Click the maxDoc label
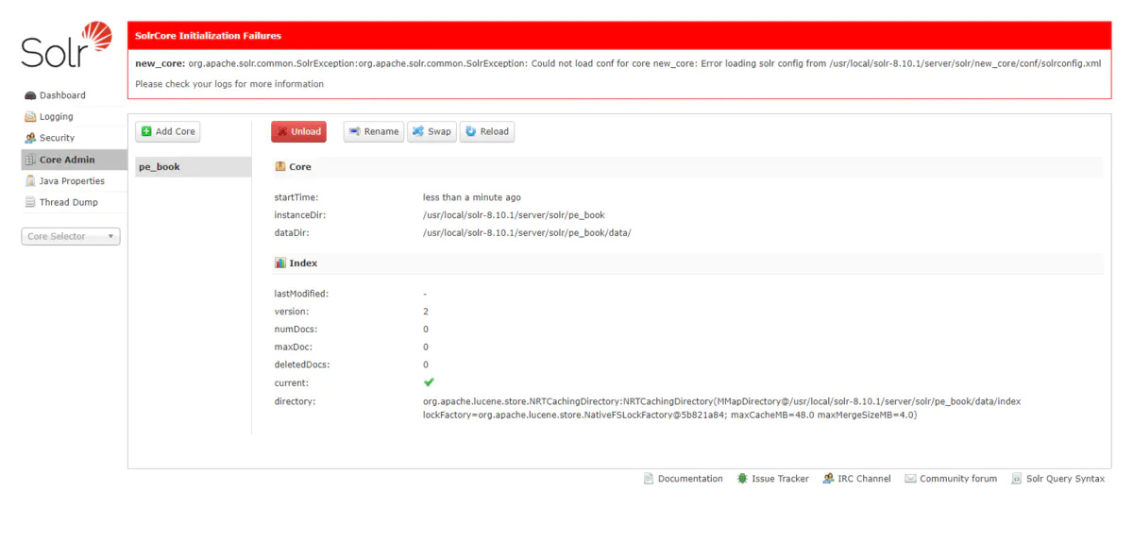Image resolution: width=1133 pixels, height=559 pixels. click(294, 347)
